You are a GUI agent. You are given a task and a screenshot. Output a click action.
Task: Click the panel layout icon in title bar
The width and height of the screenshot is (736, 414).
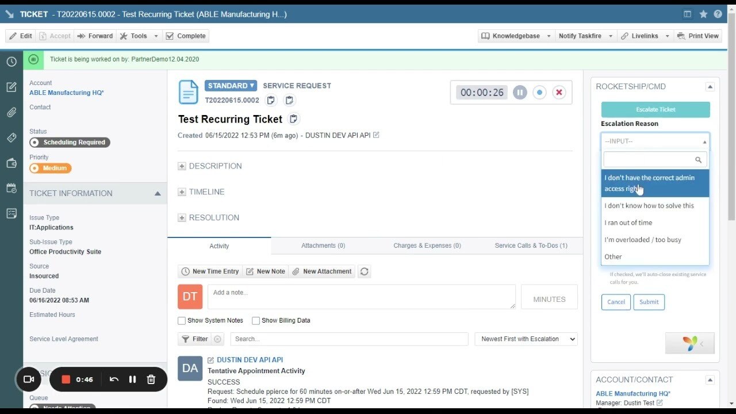click(688, 14)
